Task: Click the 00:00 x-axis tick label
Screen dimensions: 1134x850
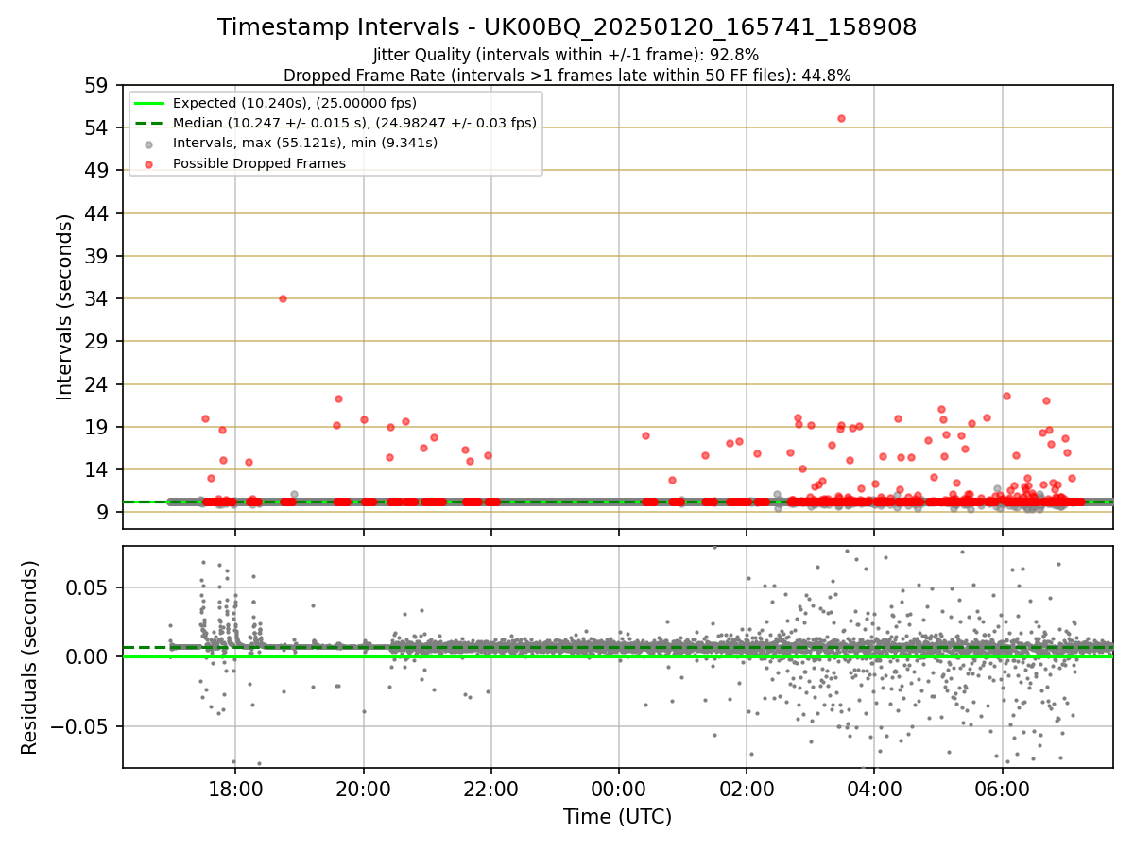Action: [619, 789]
